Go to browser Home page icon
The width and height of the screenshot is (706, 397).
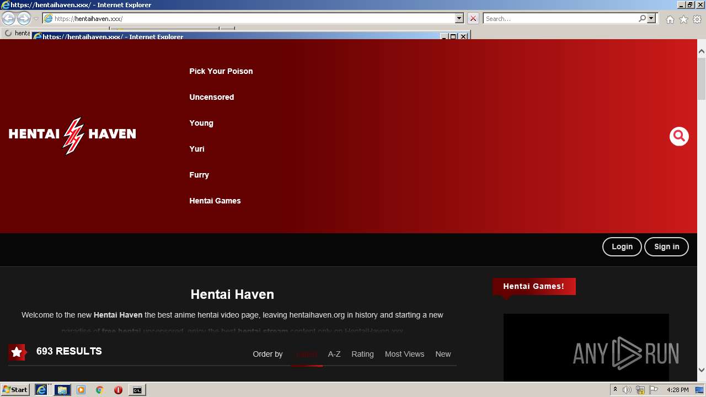pos(670,19)
